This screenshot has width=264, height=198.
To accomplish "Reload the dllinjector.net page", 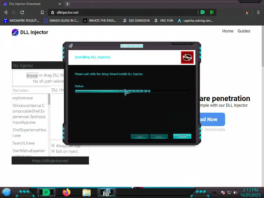I will point(22,12).
